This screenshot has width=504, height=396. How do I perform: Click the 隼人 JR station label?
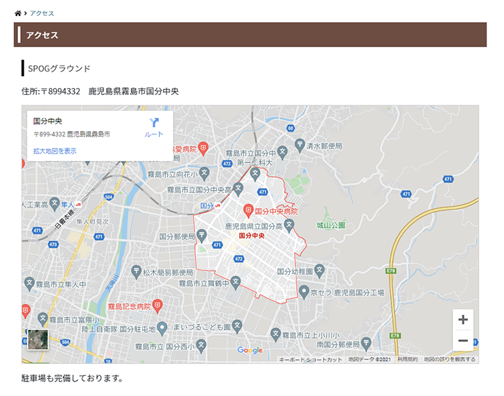[67, 205]
